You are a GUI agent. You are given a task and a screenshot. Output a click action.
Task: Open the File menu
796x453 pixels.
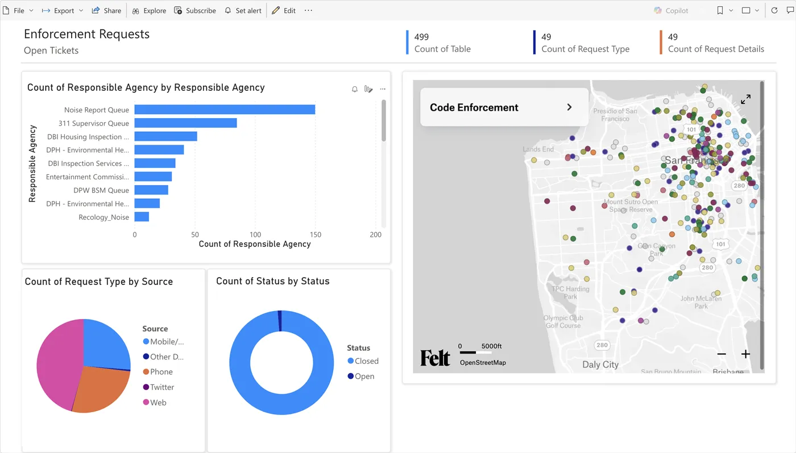click(x=18, y=11)
